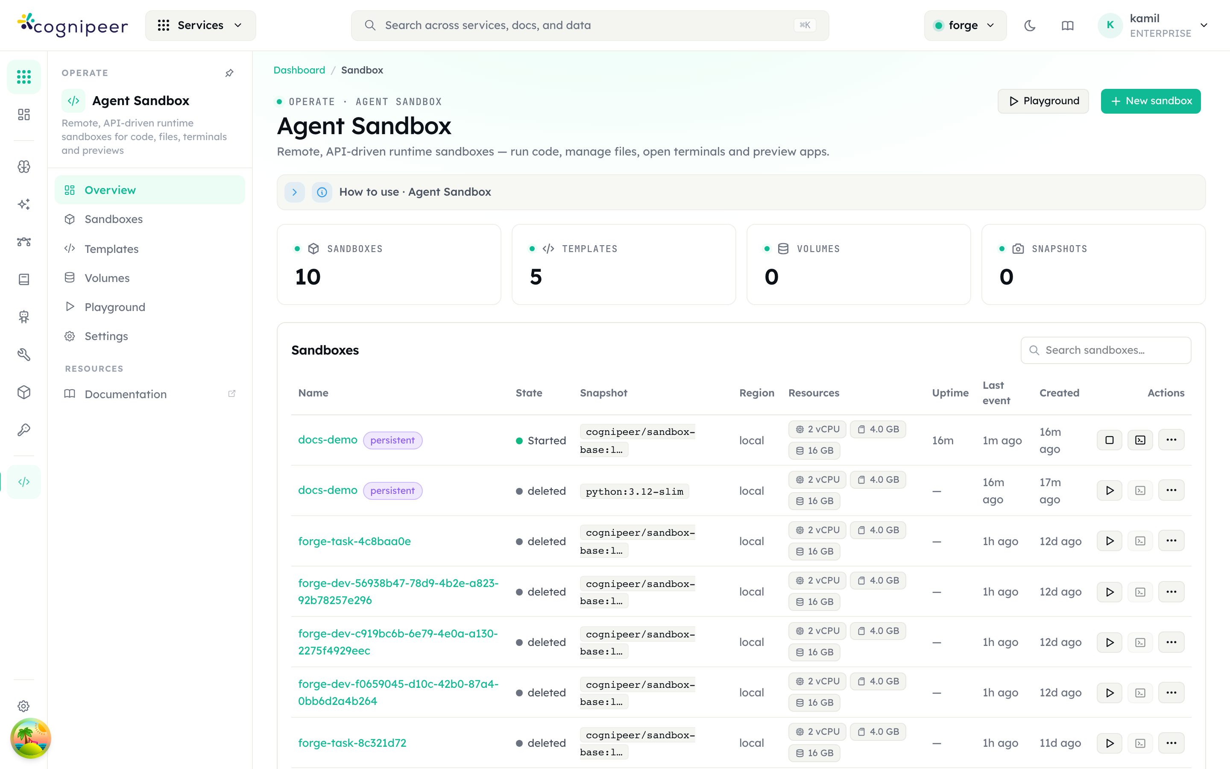The image size is (1230, 769).
Task: Expand How to use Agent Sandbox
Action: click(295, 192)
